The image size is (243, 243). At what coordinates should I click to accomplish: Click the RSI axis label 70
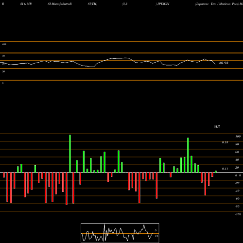(3, 56)
